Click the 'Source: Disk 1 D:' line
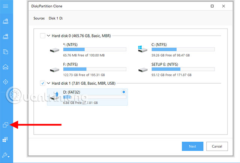 point(48,18)
